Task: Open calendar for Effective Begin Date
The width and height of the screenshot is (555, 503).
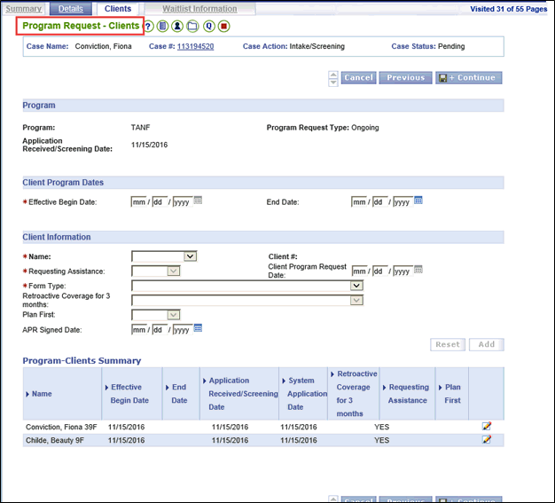Action: tap(198, 200)
